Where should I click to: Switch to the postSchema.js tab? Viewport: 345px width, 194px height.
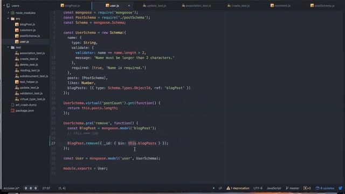[322, 5]
